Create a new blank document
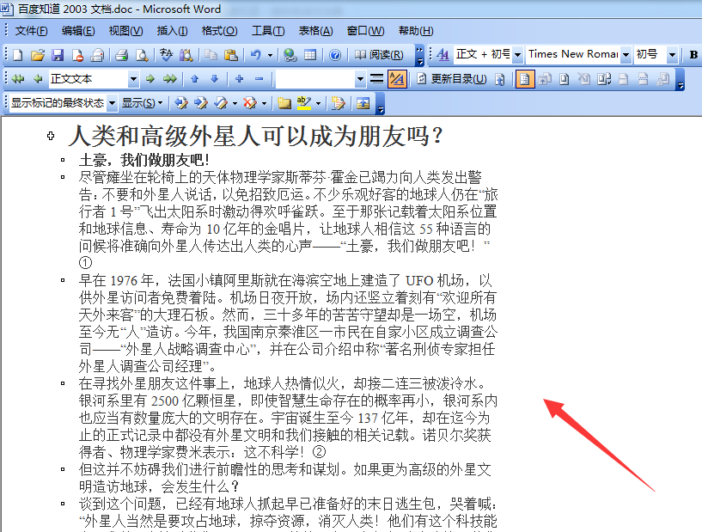Screen dimensions: 702x532 17,55
